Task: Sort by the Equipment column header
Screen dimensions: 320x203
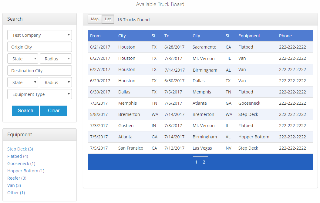Action: point(249,36)
